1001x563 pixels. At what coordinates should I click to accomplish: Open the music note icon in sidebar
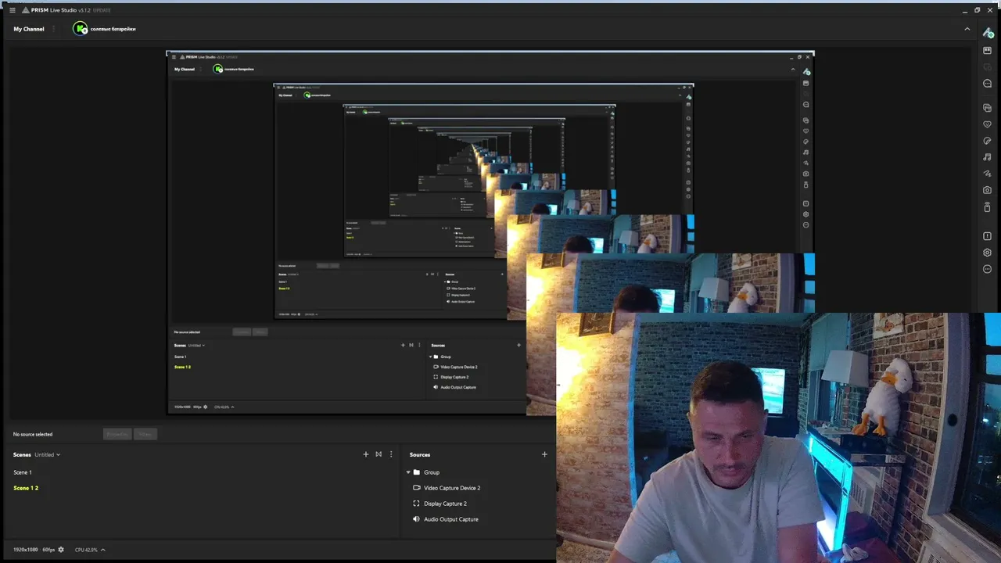point(987,157)
